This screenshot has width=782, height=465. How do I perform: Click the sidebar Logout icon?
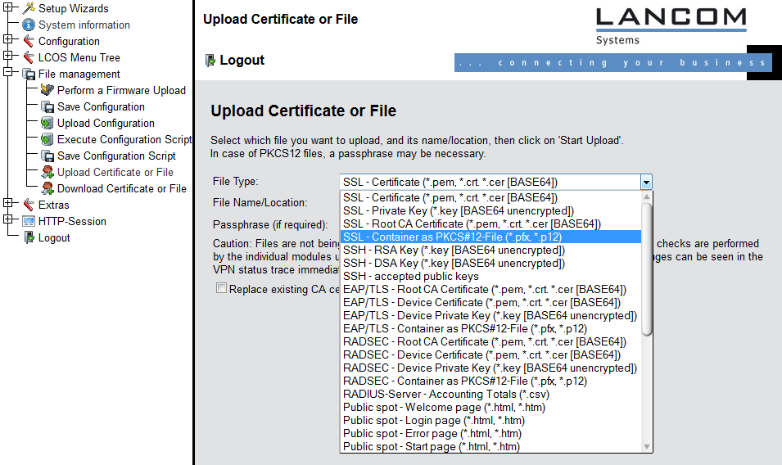28,237
